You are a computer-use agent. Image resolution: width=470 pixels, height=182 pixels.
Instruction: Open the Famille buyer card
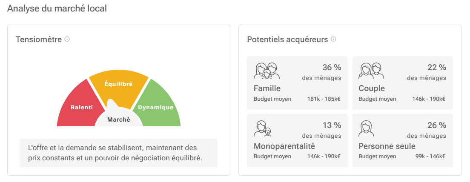click(297, 83)
